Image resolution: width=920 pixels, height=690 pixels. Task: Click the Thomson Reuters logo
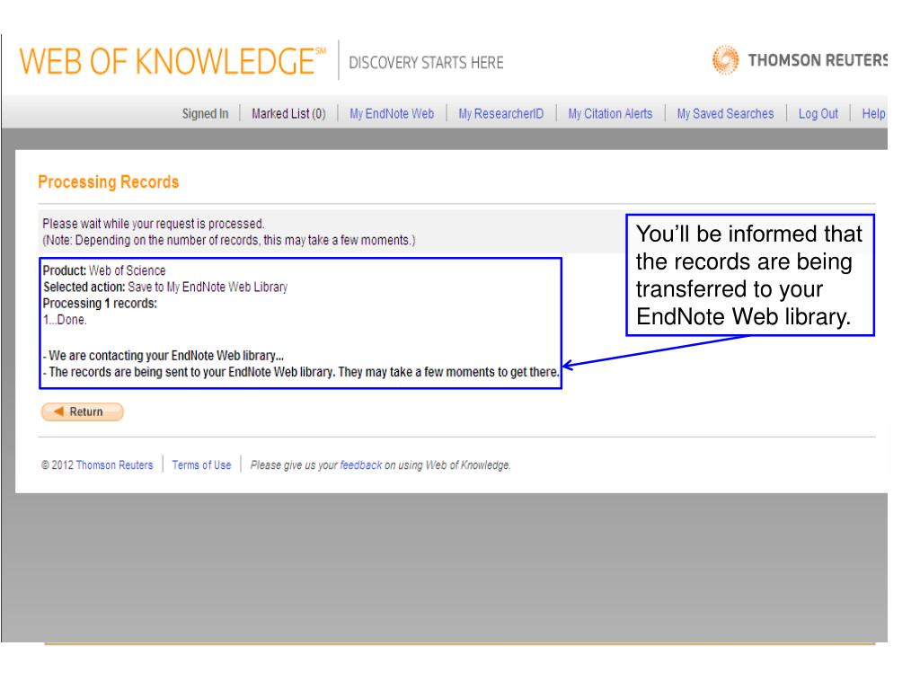(799, 60)
